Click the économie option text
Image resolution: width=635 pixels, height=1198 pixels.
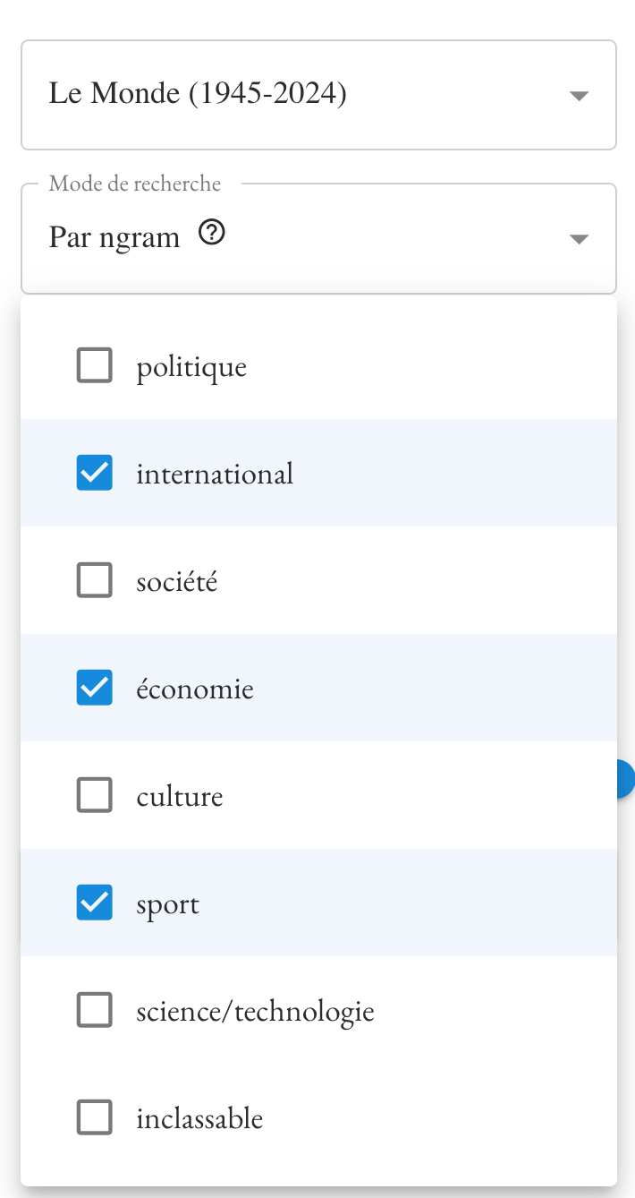(x=195, y=689)
